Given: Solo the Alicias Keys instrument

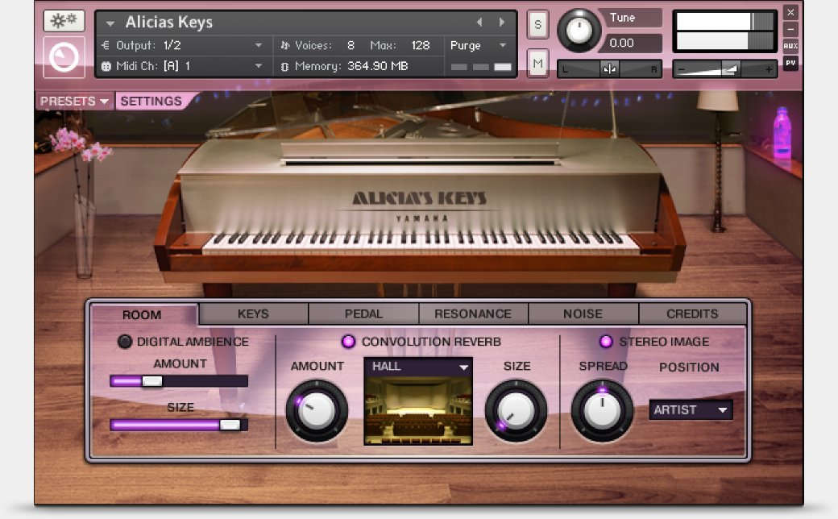Looking at the screenshot, I should (x=537, y=25).
